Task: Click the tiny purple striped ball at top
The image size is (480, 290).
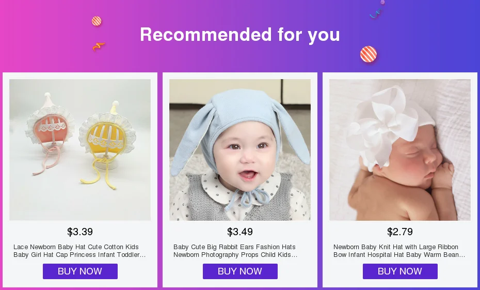Action: [382, 2]
